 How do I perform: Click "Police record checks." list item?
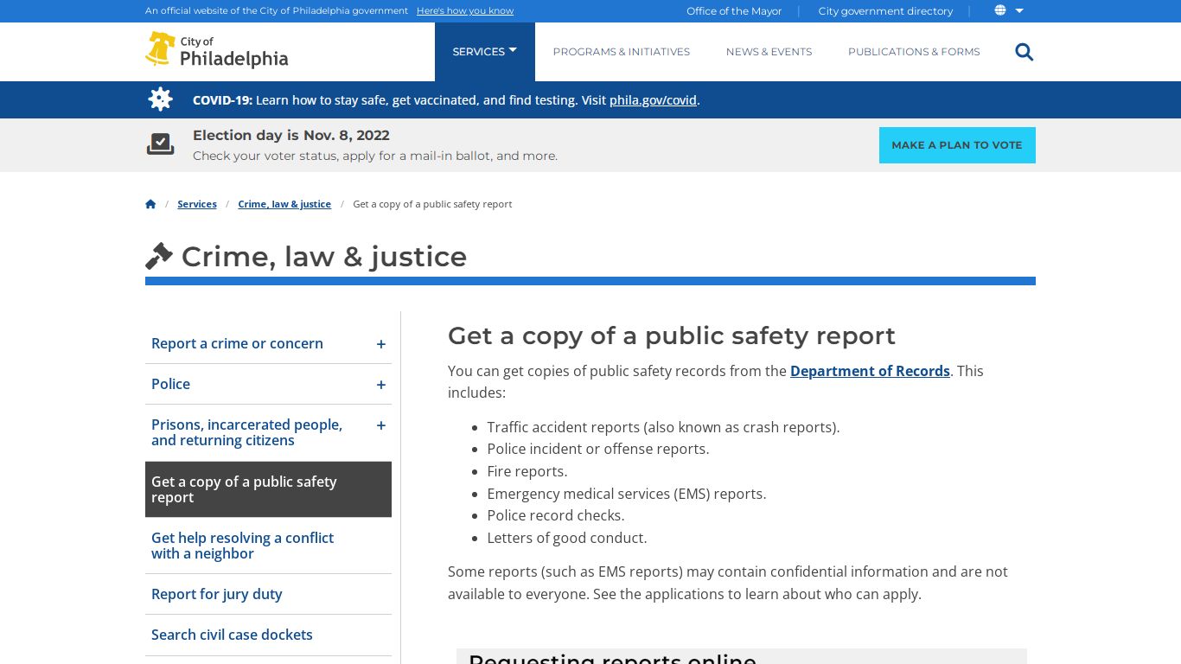pyautogui.click(x=556, y=515)
